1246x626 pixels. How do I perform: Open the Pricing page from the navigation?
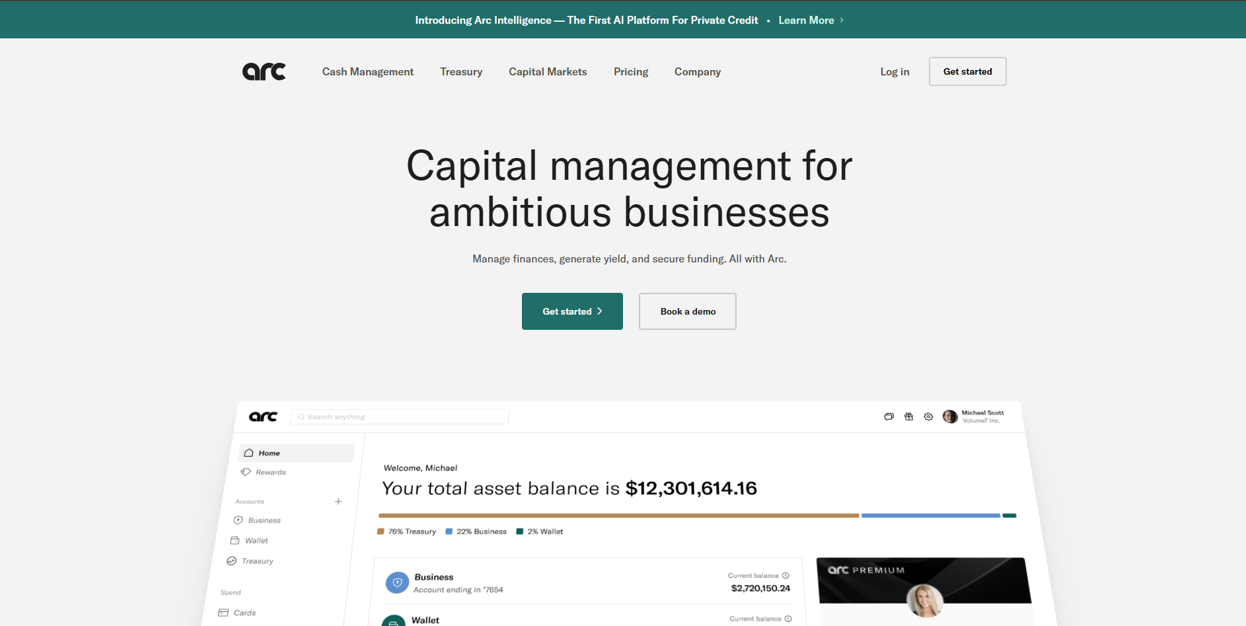coord(630,71)
